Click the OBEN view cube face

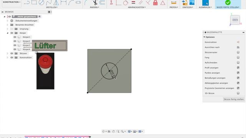click(235, 20)
